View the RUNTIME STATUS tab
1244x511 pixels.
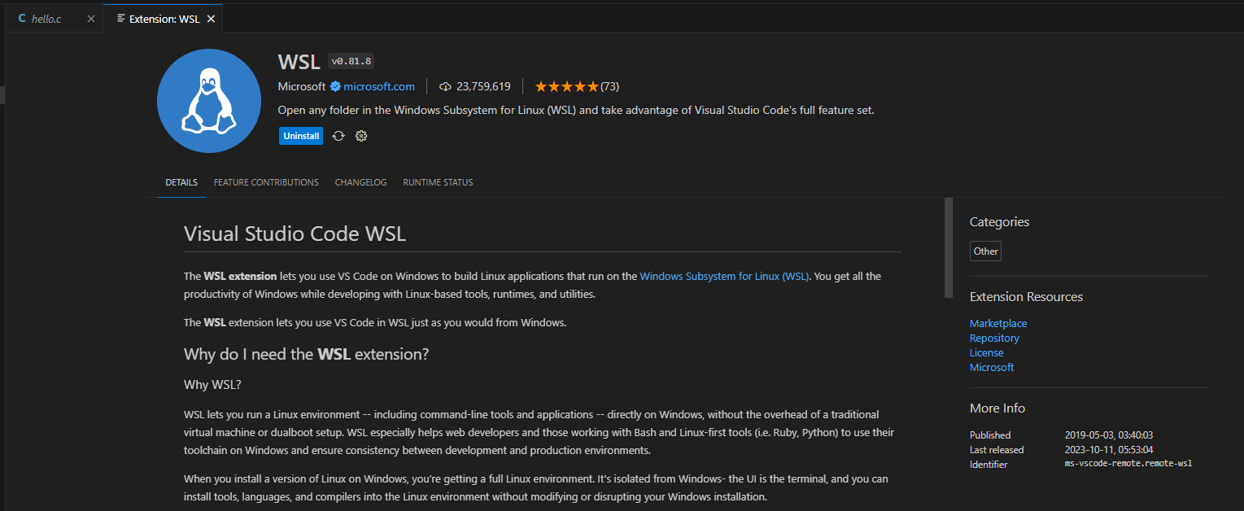tap(438, 182)
